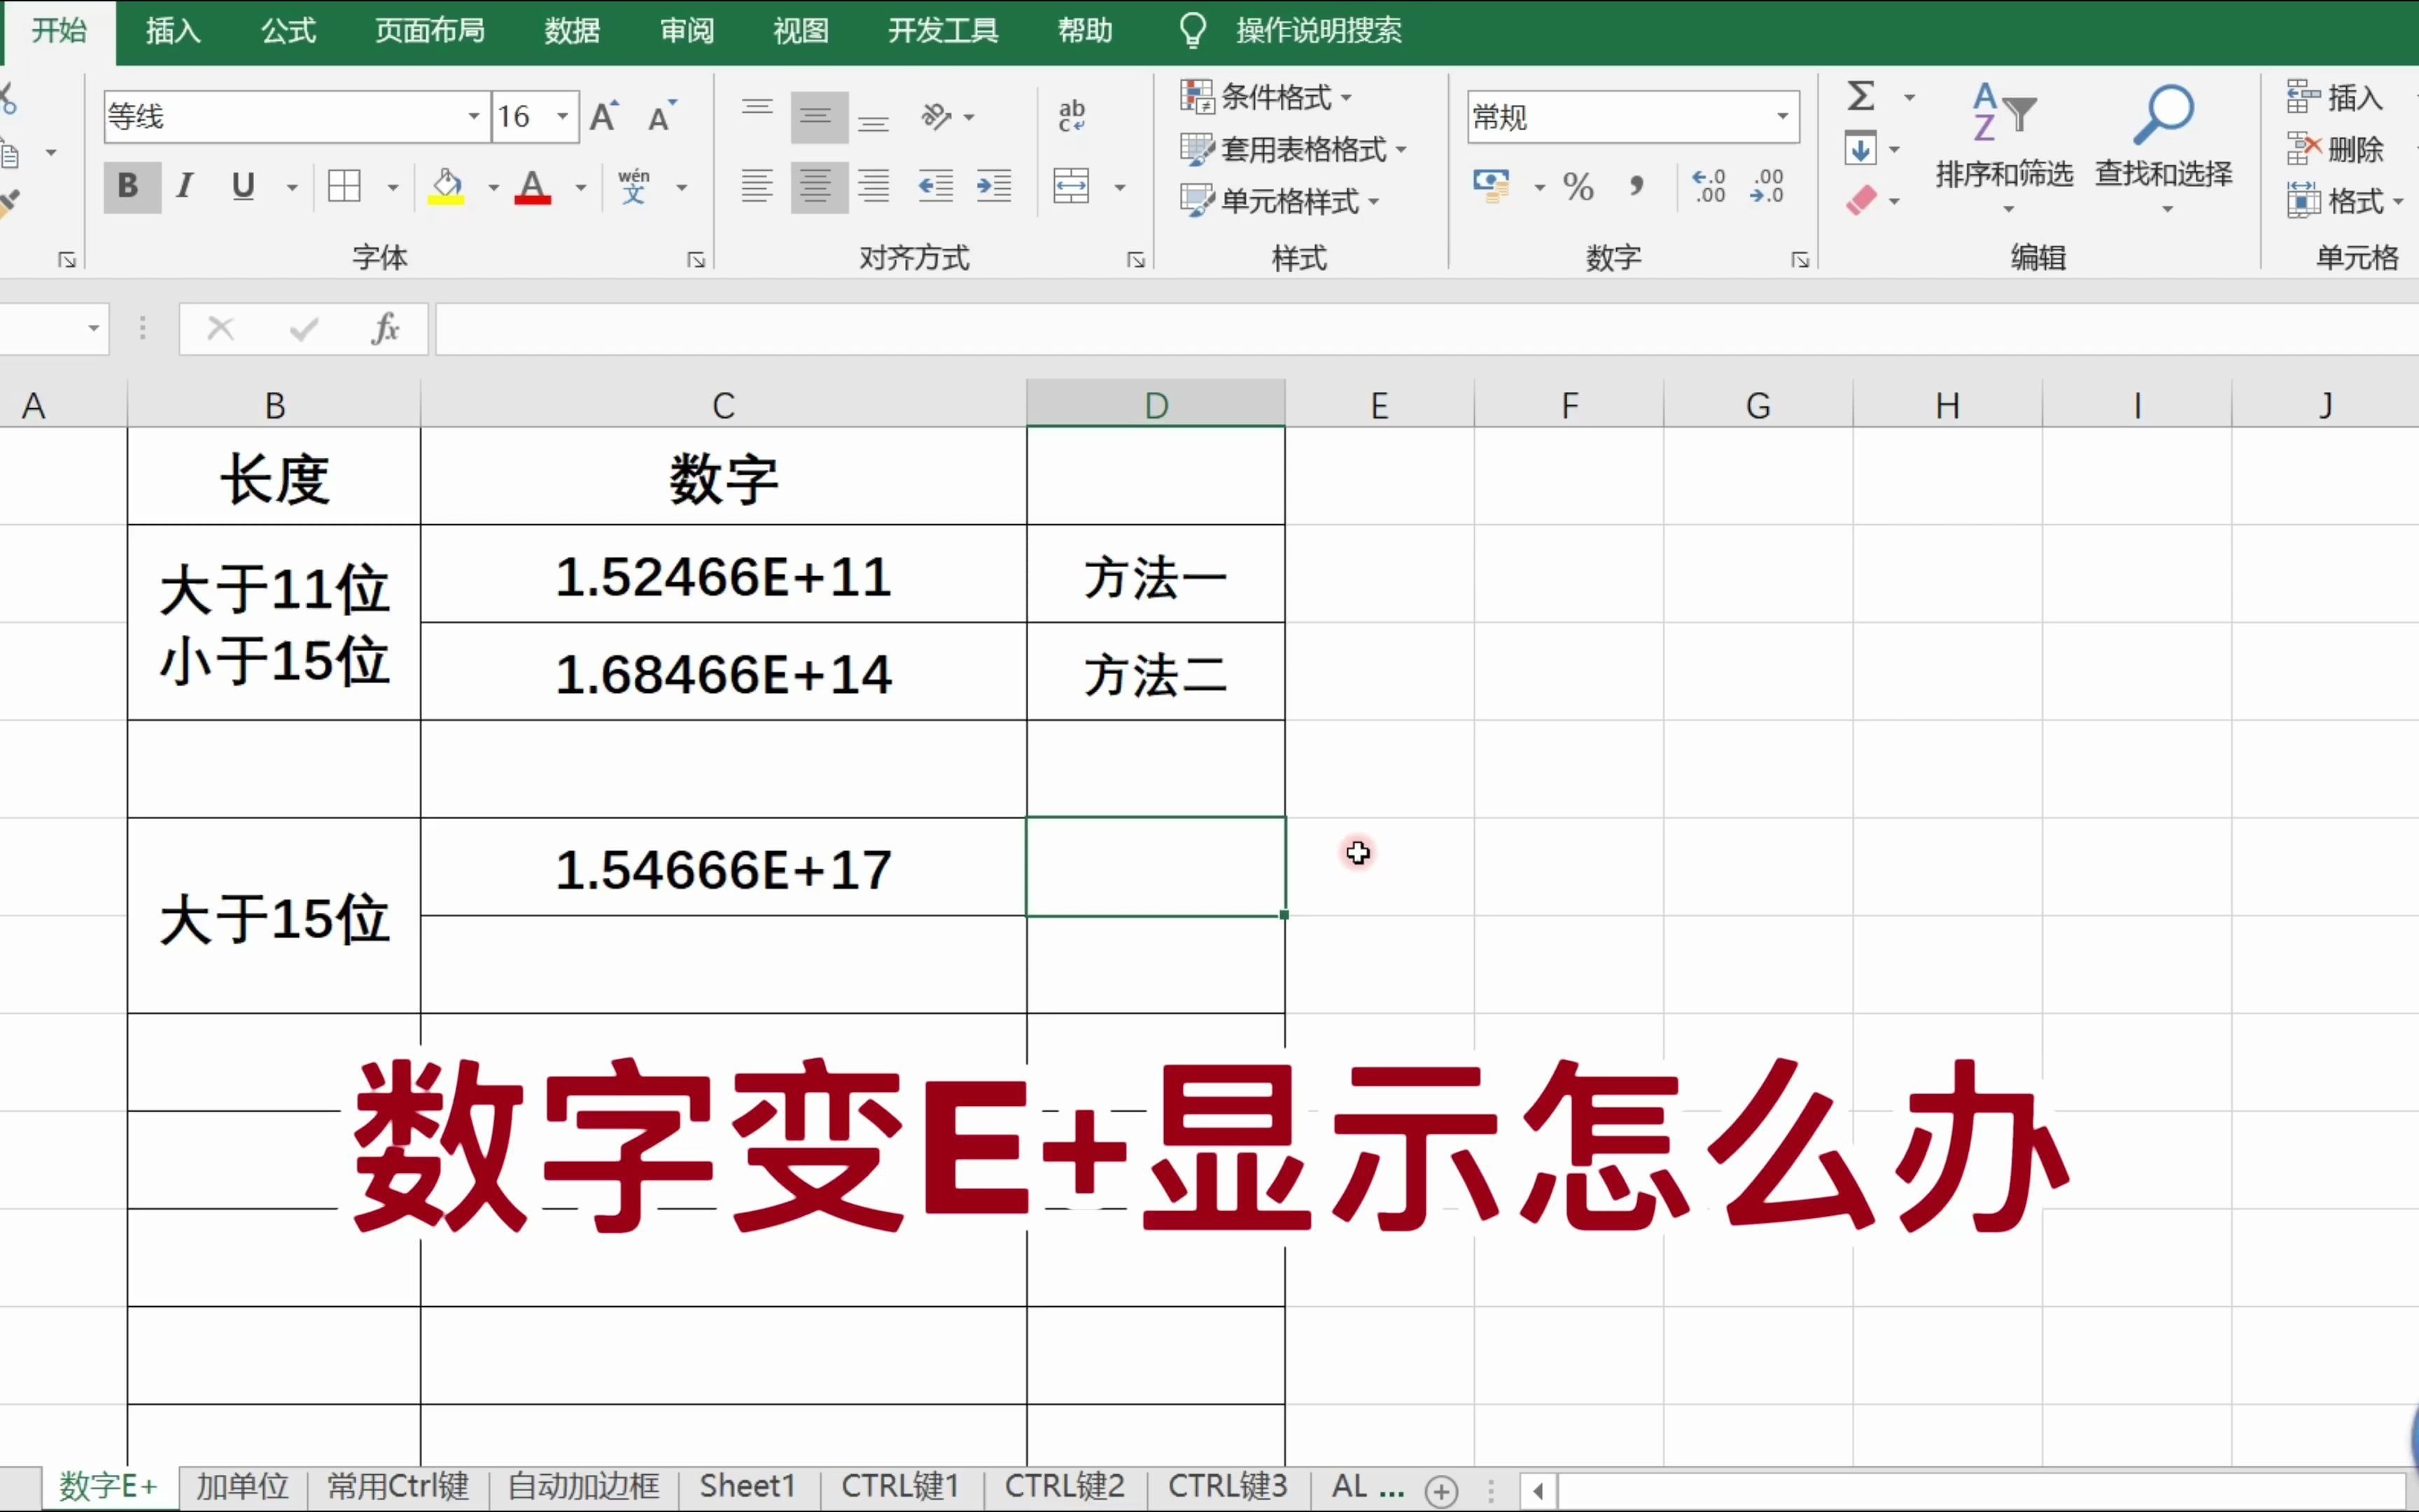Open the number format 常规 dropdown
This screenshot has height=1512, width=2419.
coord(1782,117)
